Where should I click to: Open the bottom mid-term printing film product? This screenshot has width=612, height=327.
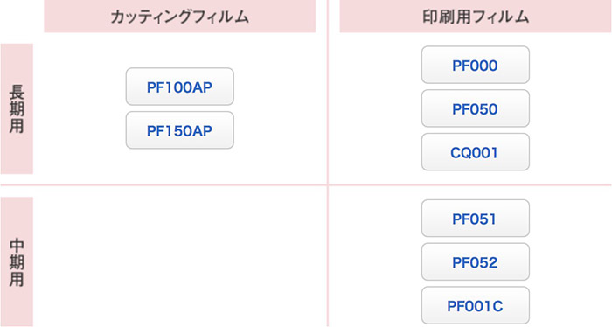(476, 305)
